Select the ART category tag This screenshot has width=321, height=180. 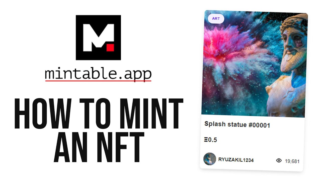(x=216, y=18)
